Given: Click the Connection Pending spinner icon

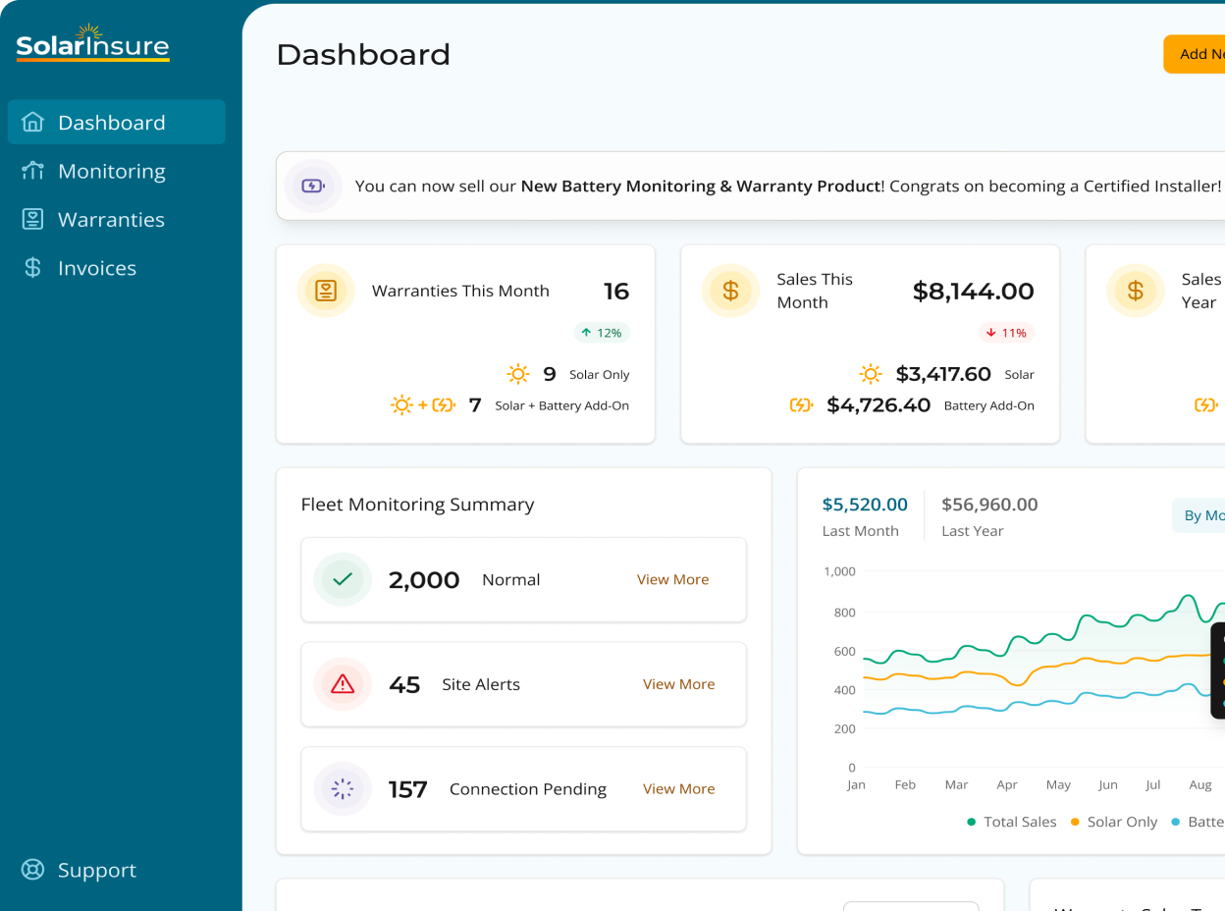Looking at the screenshot, I should pyautogui.click(x=343, y=789).
